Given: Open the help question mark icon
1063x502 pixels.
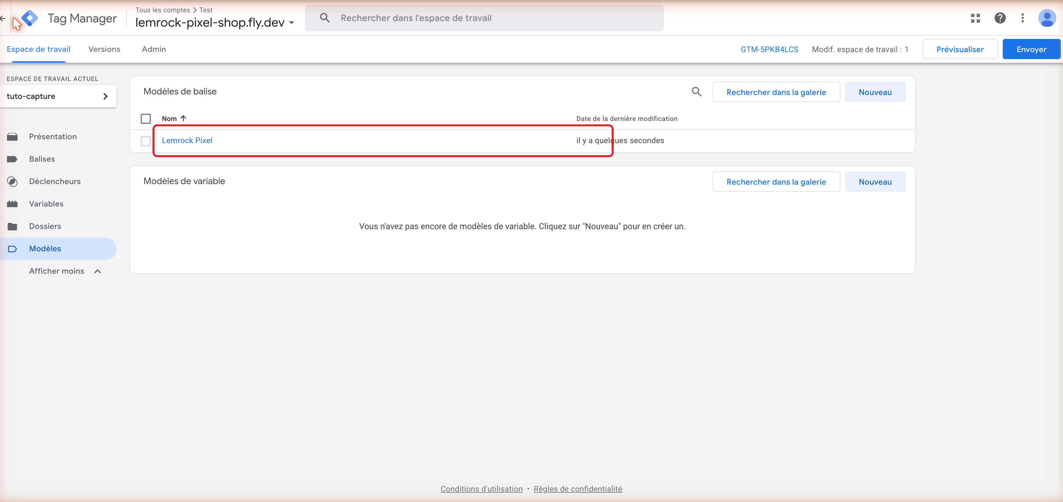Looking at the screenshot, I should click(1000, 18).
